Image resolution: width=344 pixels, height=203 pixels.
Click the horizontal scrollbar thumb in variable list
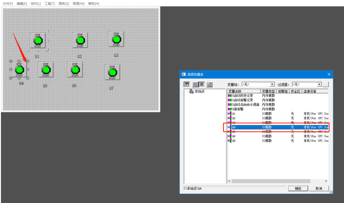pos(271,181)
